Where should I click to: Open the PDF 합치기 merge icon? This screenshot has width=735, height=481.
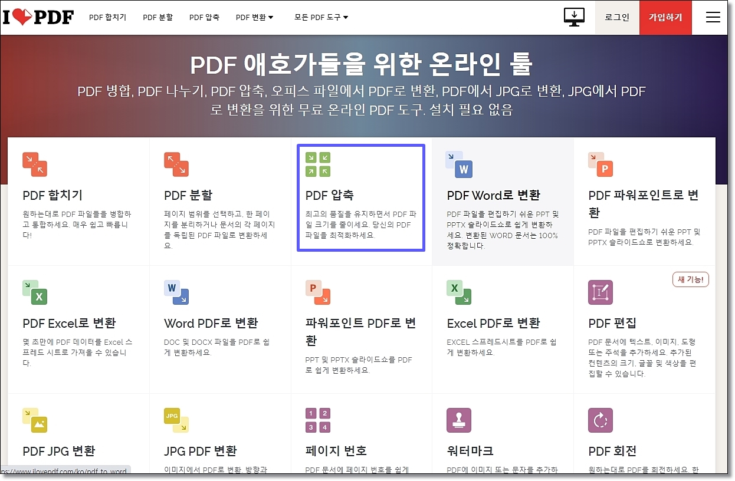[x=35, y=164]
